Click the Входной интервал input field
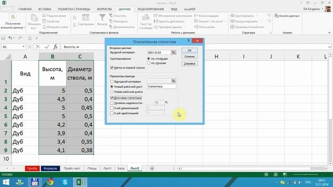 159,52
